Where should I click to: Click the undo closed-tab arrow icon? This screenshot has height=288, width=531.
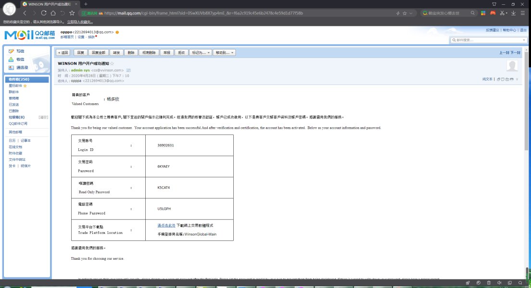click(63, 13)
